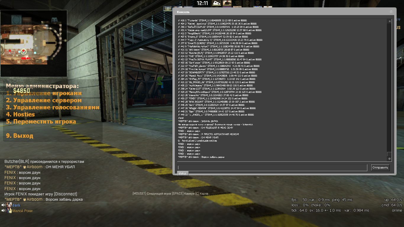The width and height of the screenshot is (404, 227).
Task: Click dark's player avatar in voice list
Action: click(x=9, y=205)
